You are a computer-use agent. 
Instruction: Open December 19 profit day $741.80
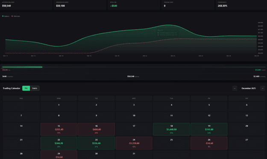click(x=209, y=129)
